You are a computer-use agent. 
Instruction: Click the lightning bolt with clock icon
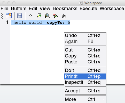pos(64,16)
